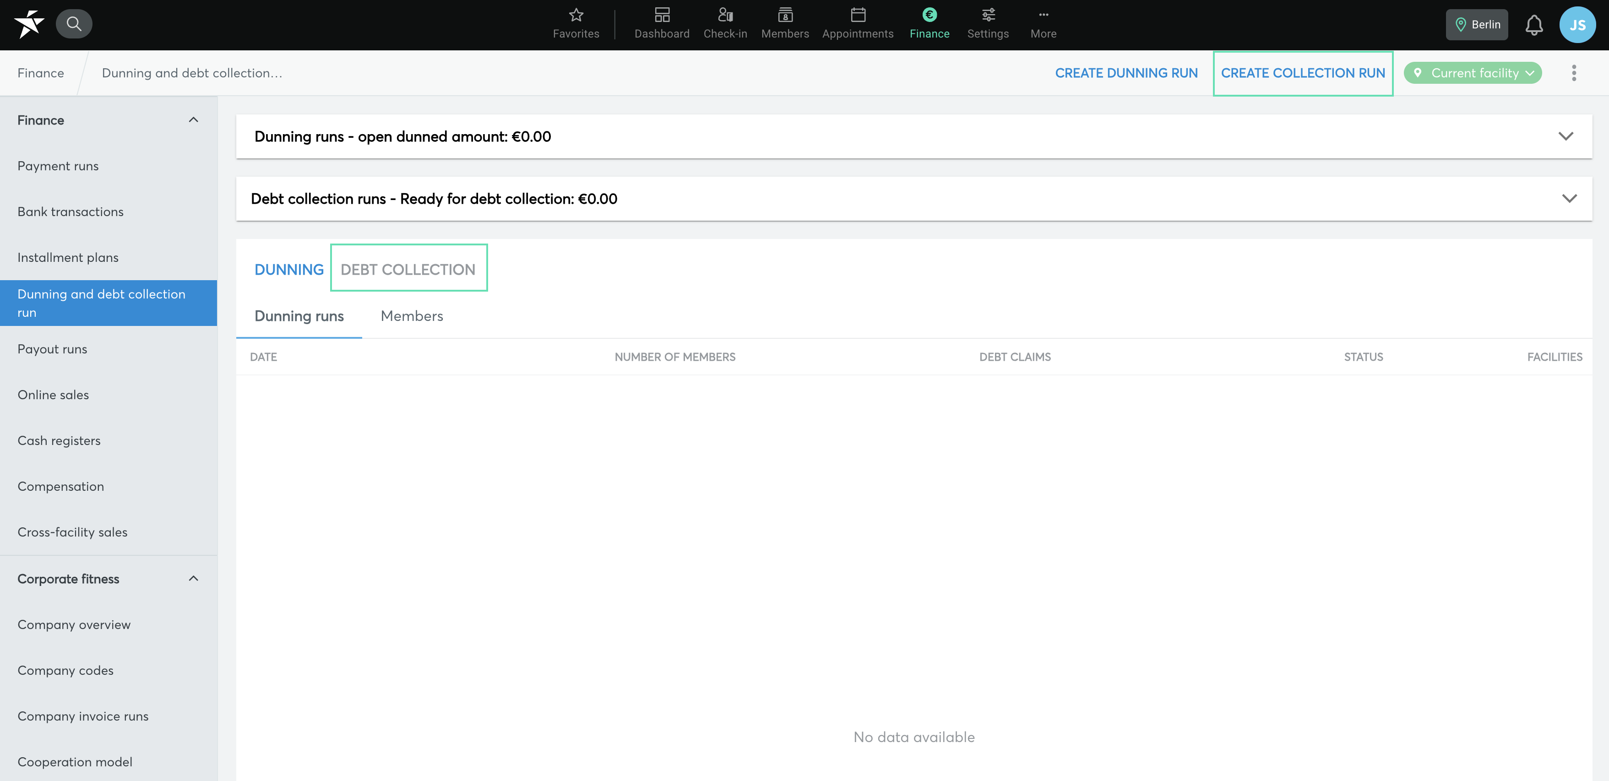This screenshot has width=1609, height=781.
Task: Open Cash registers in sidebar
Action: tap(109, 441)
